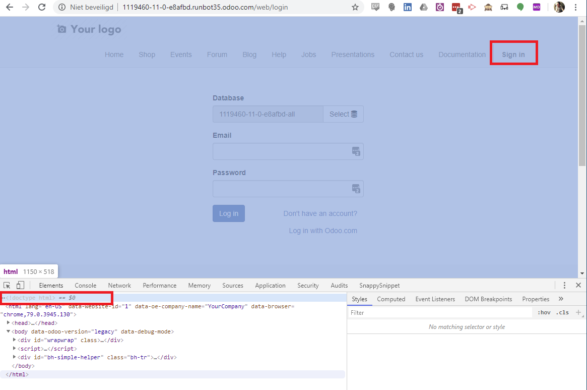Open the Chrome profile avatar
The width and height of the screenshot is (587, 390).
click(x=559, y=7)
